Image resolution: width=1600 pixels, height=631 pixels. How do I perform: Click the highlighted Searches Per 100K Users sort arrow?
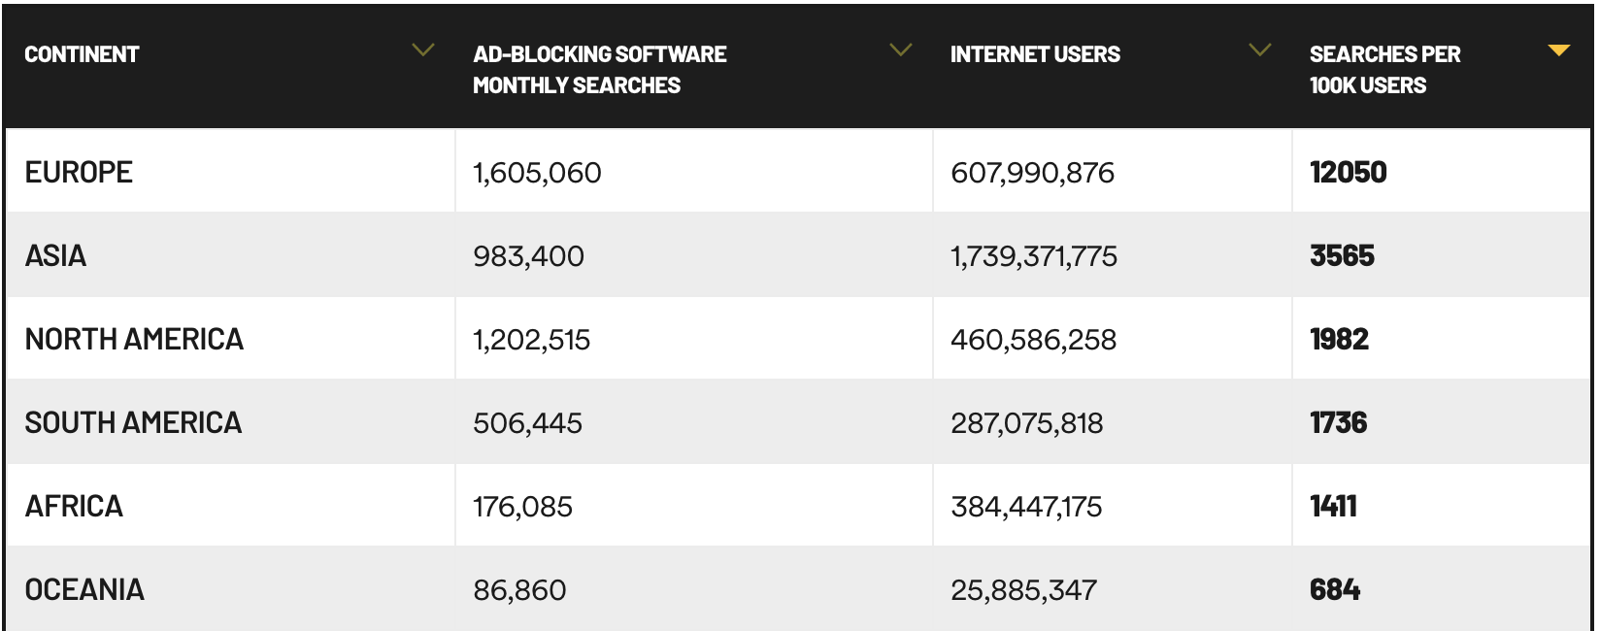1559,50
